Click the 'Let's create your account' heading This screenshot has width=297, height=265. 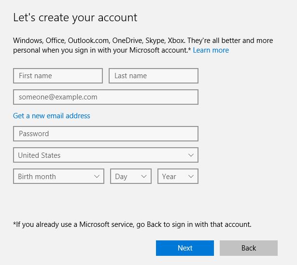75,17
